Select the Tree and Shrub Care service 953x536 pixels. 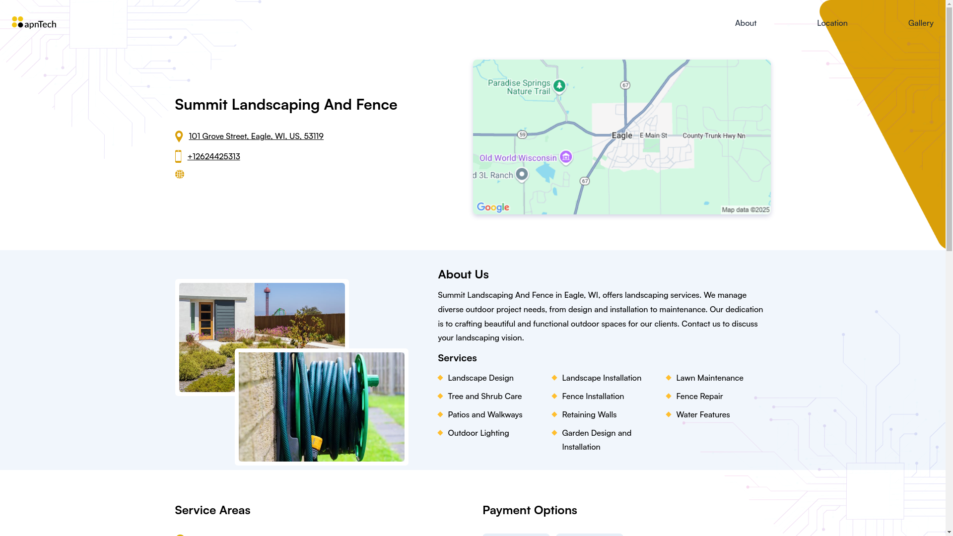[x=485, y=396]
